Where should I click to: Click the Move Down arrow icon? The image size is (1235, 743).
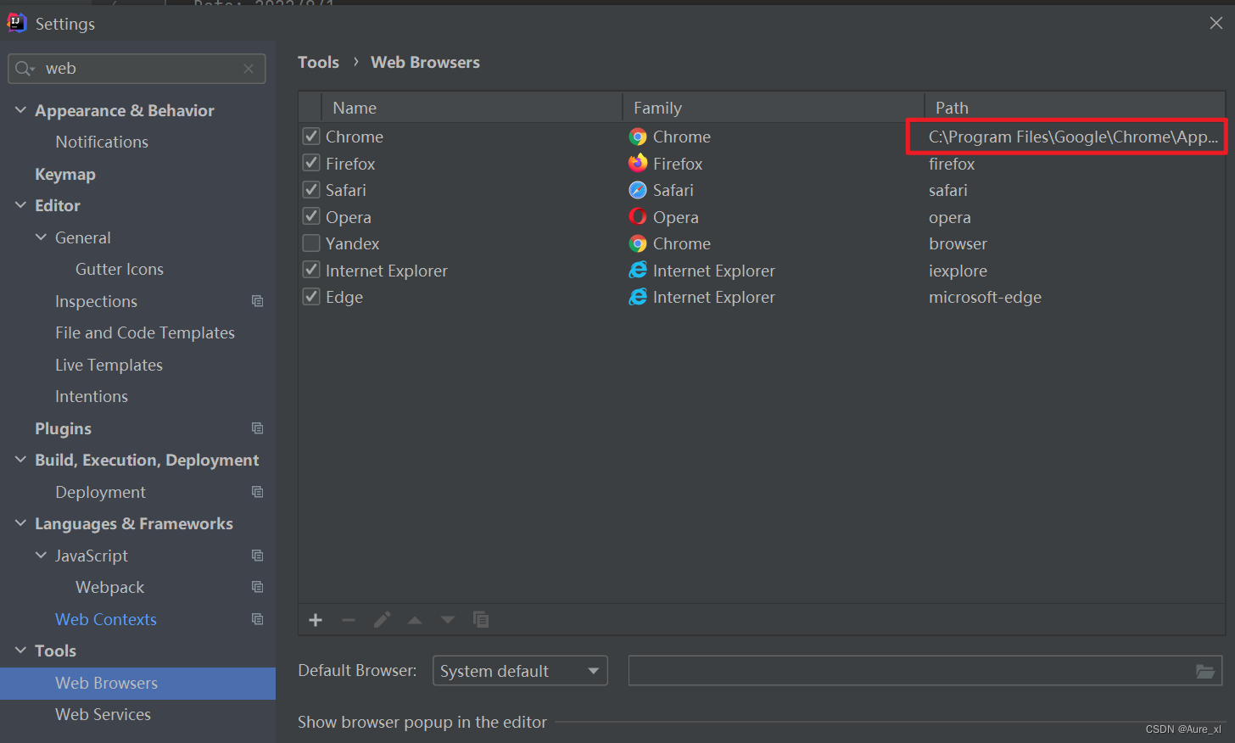(448, 620)
